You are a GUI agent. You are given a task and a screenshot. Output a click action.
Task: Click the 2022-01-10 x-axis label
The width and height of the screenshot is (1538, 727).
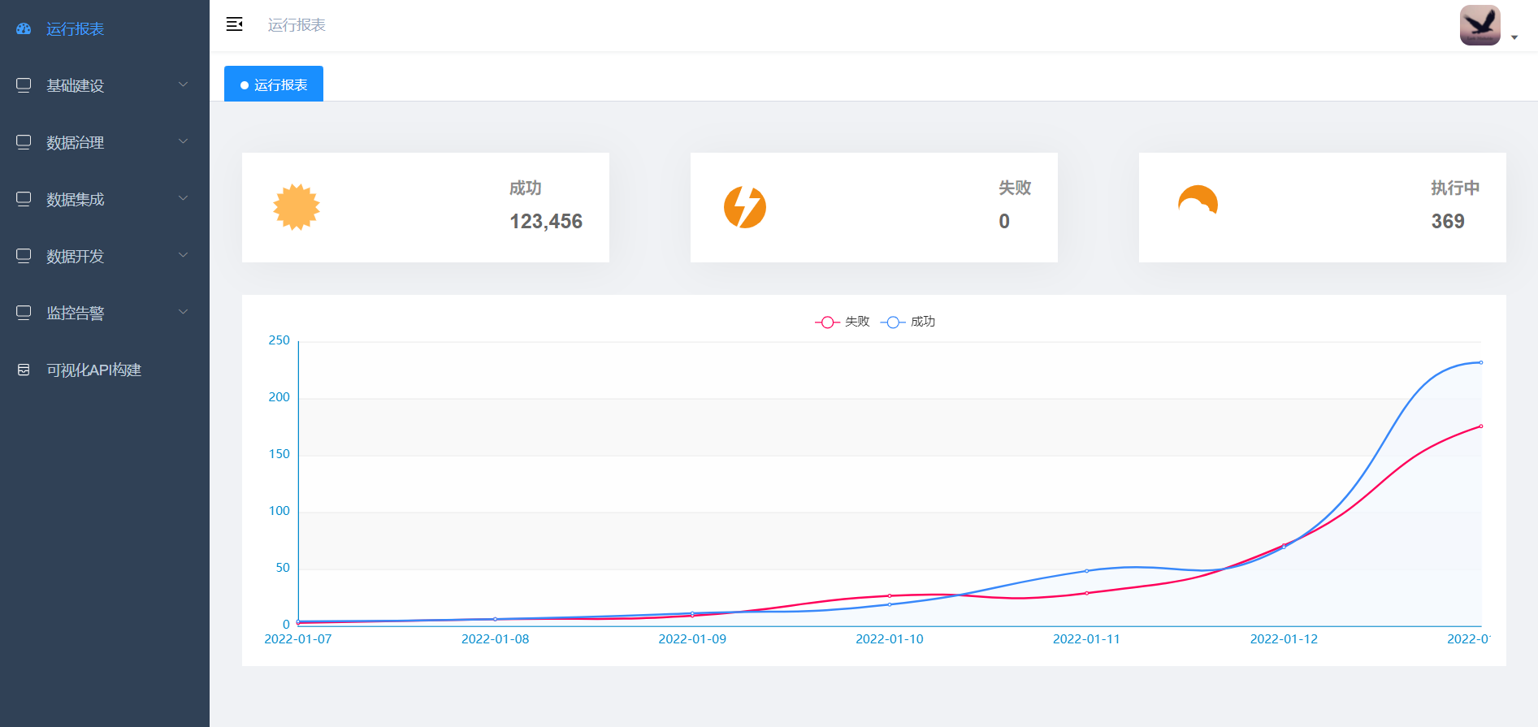(x=890, y=639)
